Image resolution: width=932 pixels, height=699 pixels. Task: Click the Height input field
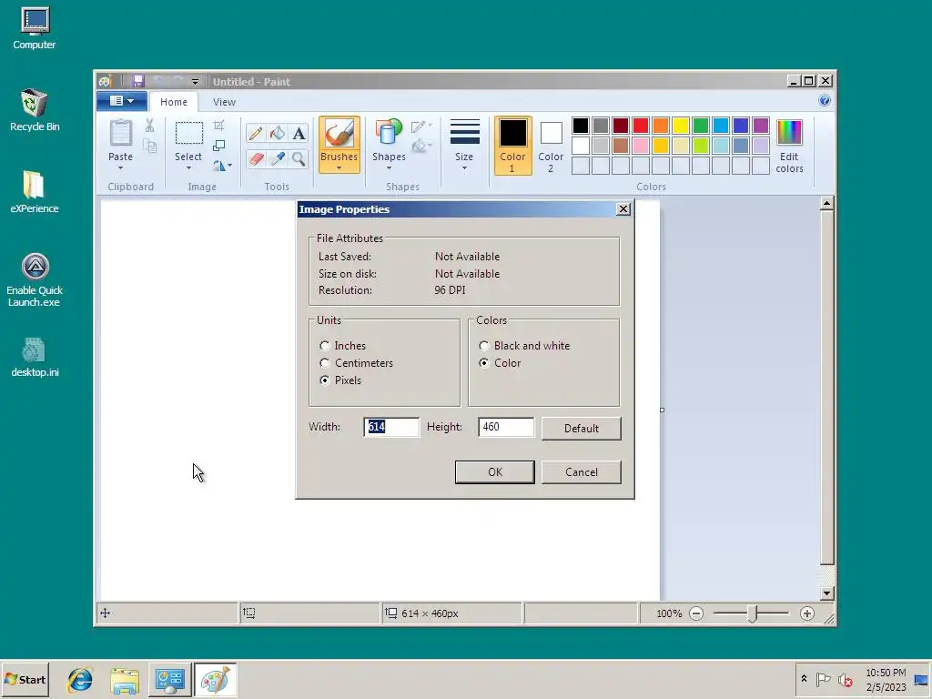pos(506,427)
